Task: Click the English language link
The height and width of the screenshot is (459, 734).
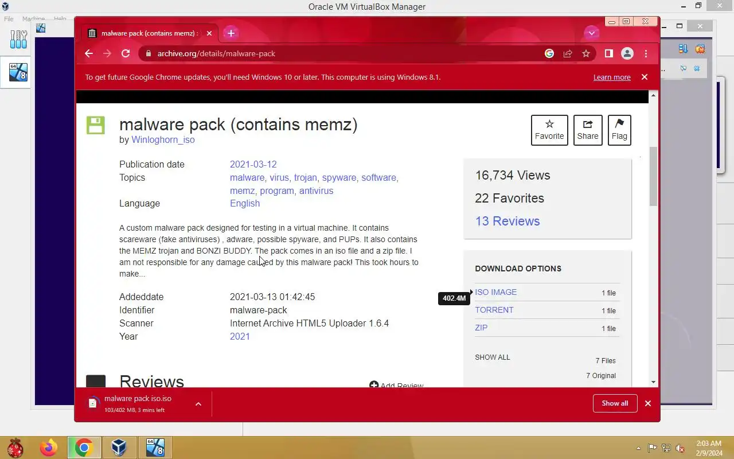Action: tap(245, 204)
